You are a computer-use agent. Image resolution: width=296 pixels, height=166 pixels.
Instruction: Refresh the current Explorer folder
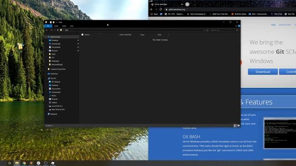coord(207,30)
